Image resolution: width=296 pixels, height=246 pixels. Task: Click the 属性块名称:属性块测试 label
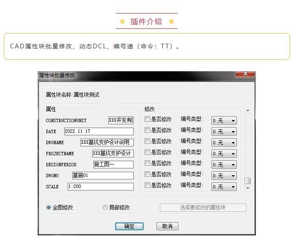[x=72, y=95]
